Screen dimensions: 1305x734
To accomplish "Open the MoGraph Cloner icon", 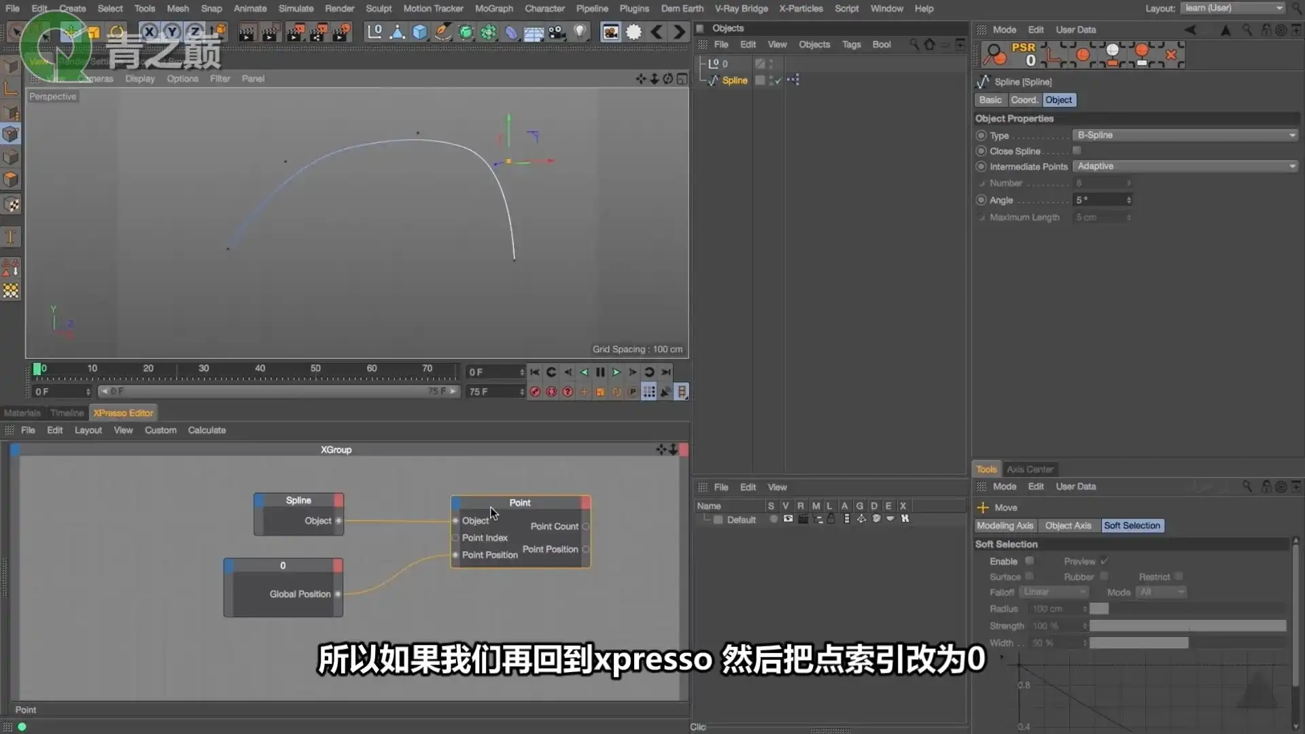I will tap(488, 32).
